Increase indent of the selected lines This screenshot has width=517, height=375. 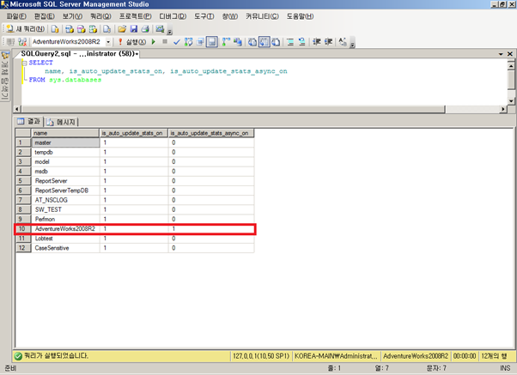coord(328,42)
